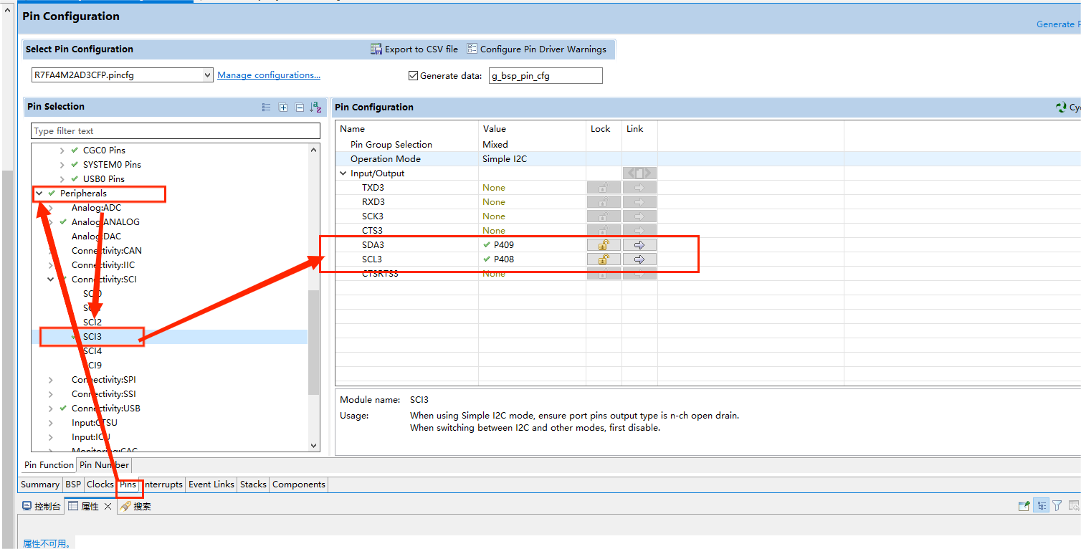Toggle the SDA3 lock icon
1081x549 pixels.
pos(604,245)
